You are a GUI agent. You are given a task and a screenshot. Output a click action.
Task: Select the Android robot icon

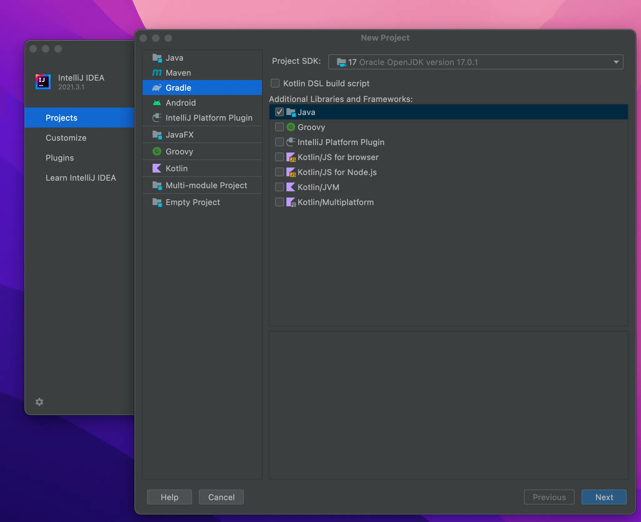(157, 103)
